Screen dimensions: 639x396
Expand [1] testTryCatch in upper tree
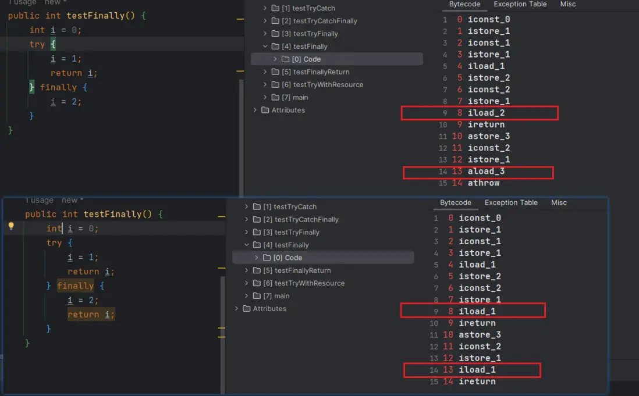pyautogui.click(x=265, y=8)
